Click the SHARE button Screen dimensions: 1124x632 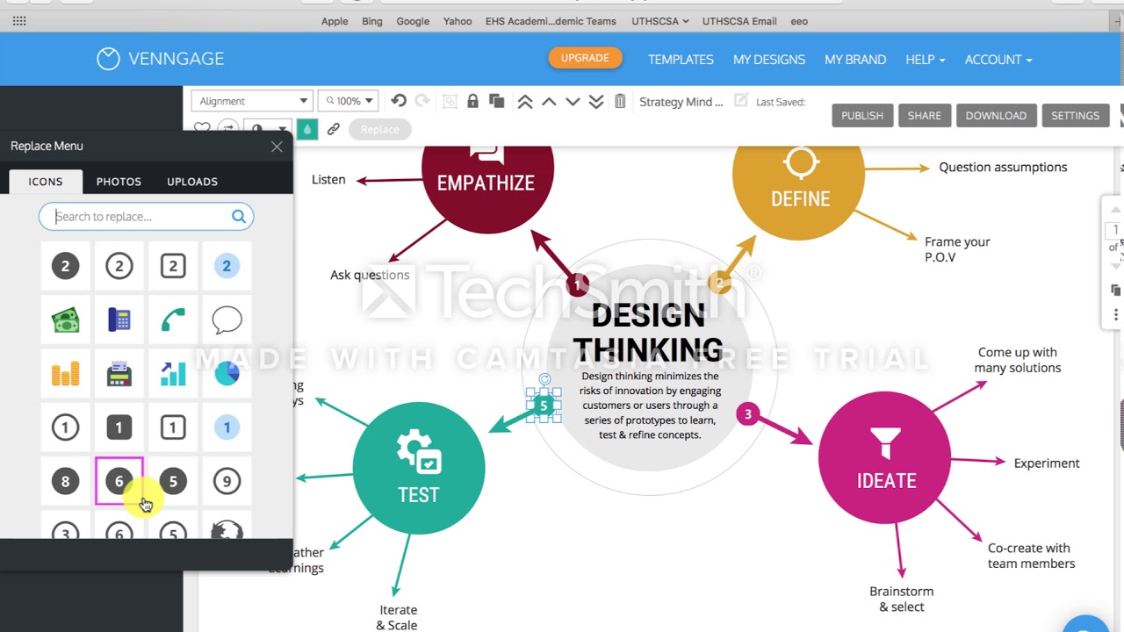924,115
